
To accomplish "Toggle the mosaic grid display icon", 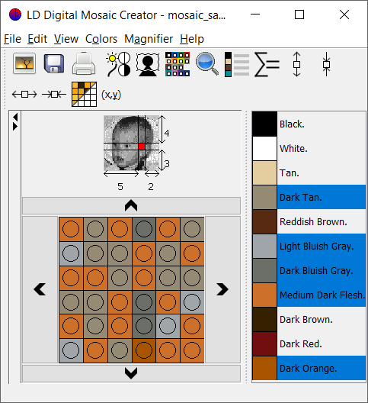I will pos(84,95).
